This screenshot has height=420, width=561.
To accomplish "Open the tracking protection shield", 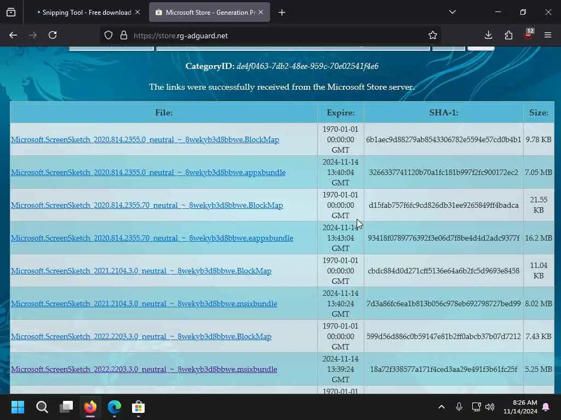I will point(108,36).
